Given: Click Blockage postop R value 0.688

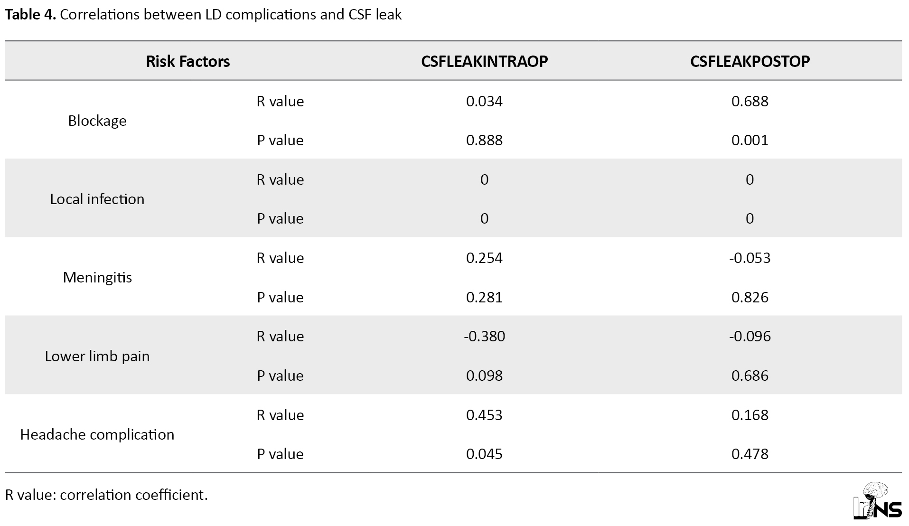Looking at the screenshot, I should coord(750,101).
